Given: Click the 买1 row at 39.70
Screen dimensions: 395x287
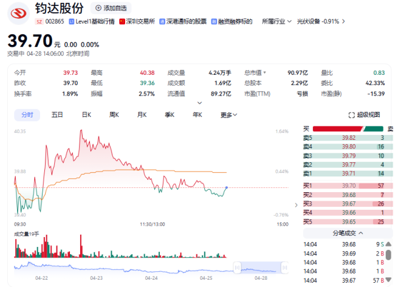Looking at the screenshot, I should (x=348, y=185).
